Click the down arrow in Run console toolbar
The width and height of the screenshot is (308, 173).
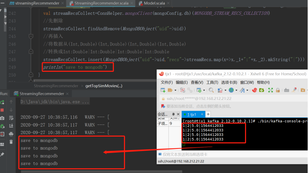(11, 110)
